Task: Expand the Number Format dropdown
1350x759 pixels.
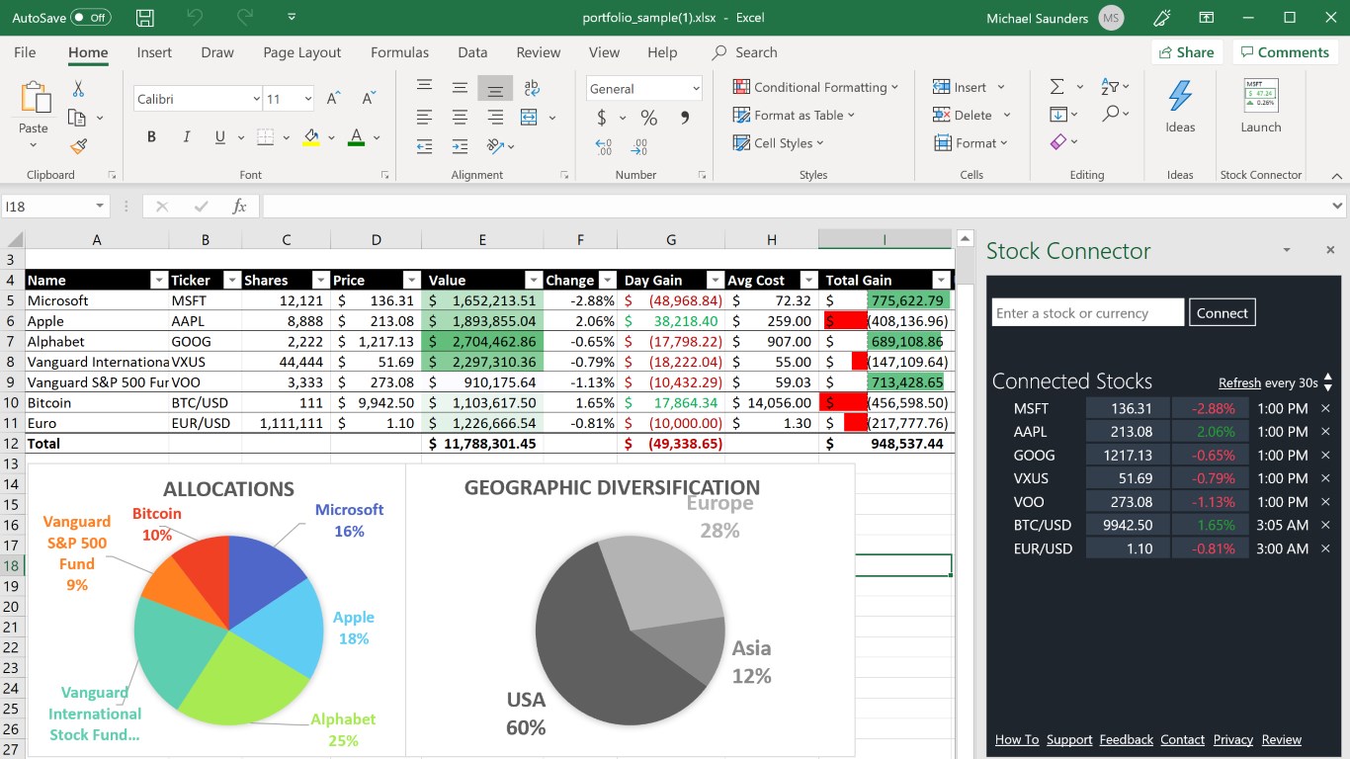Action: (696, 89)
